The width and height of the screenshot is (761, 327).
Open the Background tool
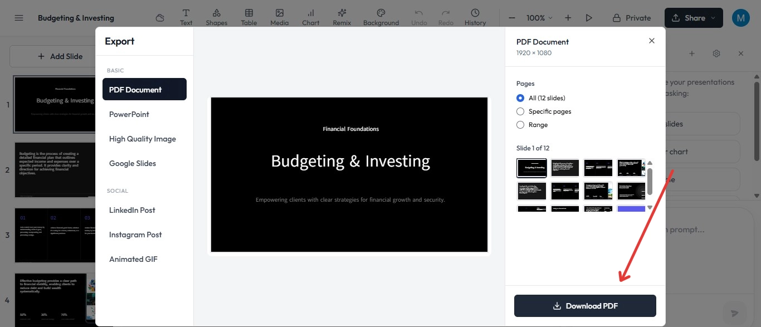pyautogui.click(x=381, y=17)
